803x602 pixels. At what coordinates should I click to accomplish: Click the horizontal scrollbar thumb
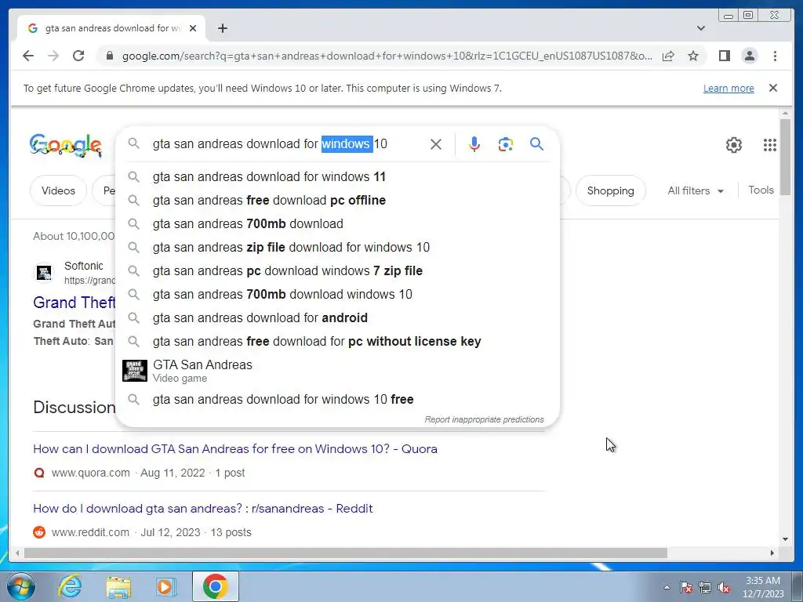pos(346,553)
